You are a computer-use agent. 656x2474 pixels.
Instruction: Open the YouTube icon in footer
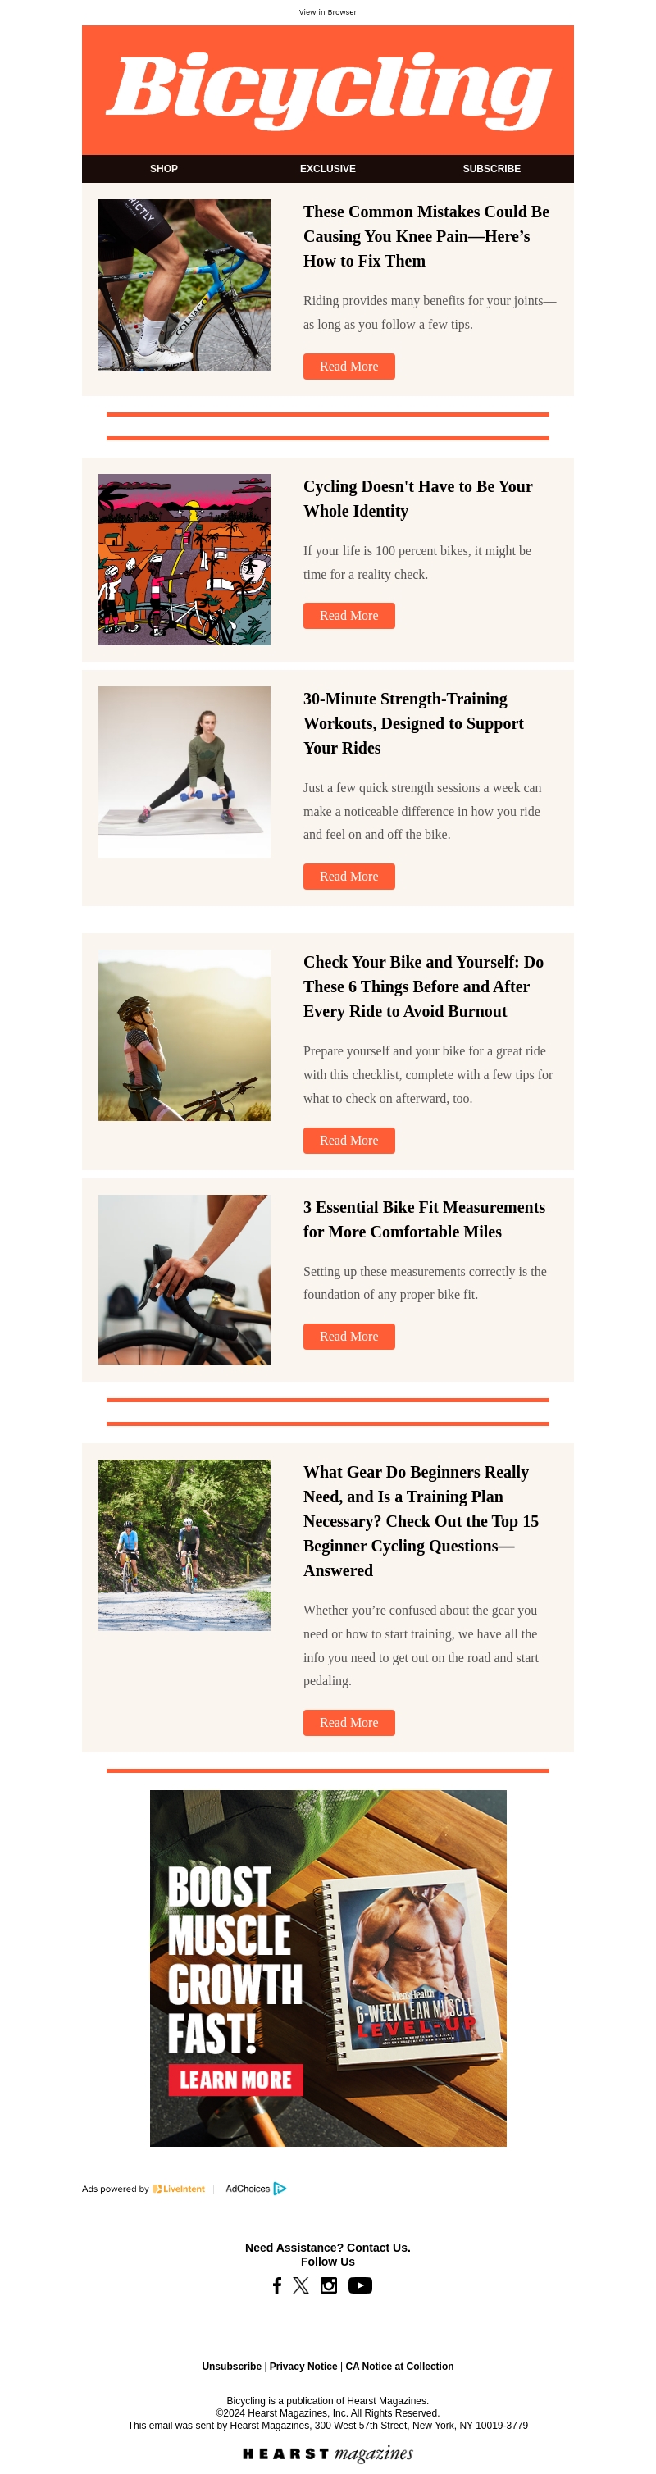[x=359, y=2285]
